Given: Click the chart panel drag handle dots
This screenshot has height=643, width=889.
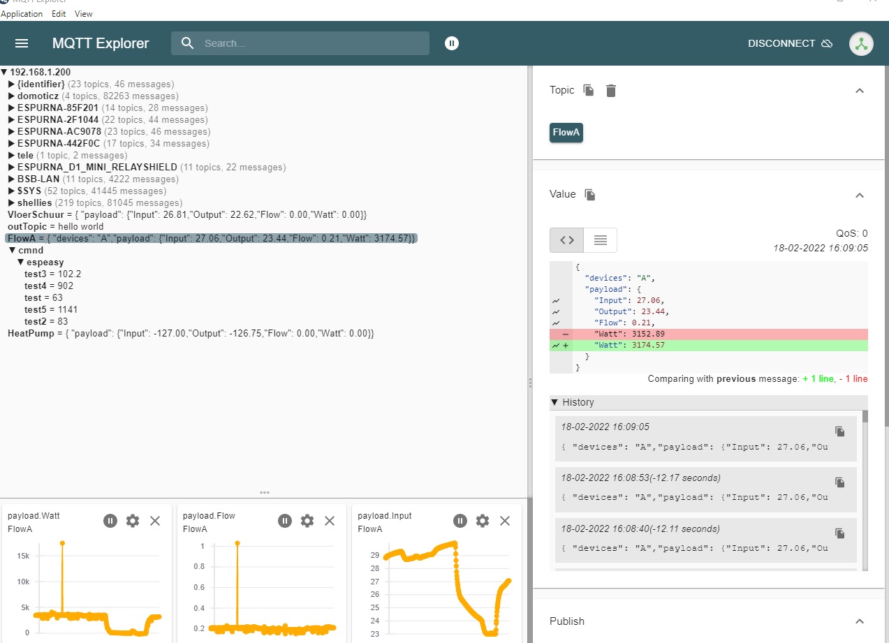Looking at the screenshot, I should click(265, 492).
